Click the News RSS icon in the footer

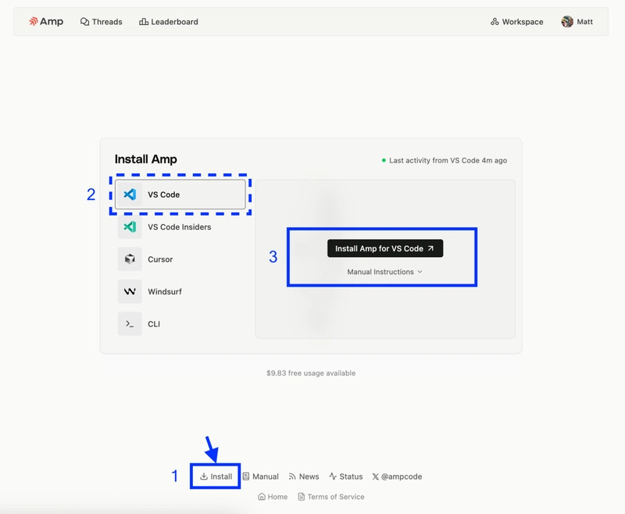click(x=292, y=477)
